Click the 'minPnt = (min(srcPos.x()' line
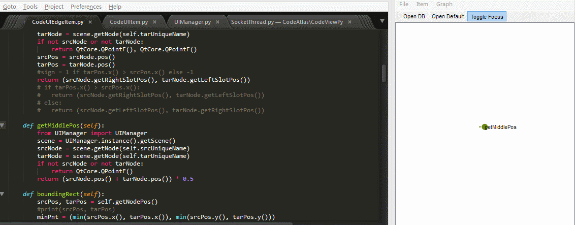 [156, 217]
